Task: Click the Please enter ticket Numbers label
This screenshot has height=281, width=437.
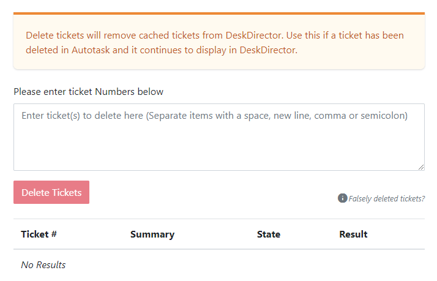Action: click(x=89, y=92)
